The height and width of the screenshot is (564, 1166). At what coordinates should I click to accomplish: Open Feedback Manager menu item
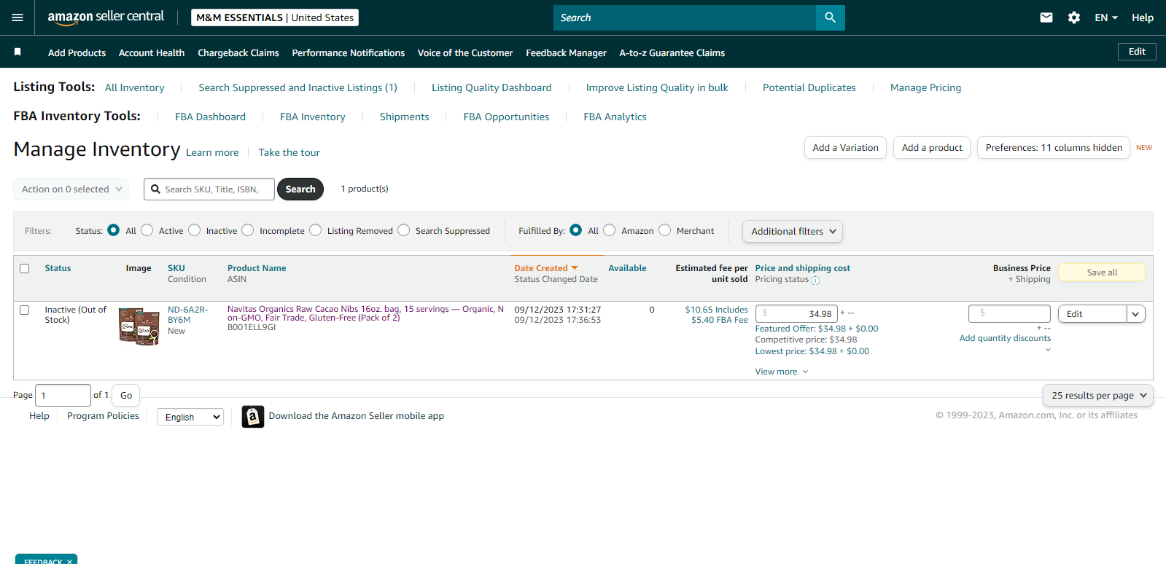click(566, 52)
